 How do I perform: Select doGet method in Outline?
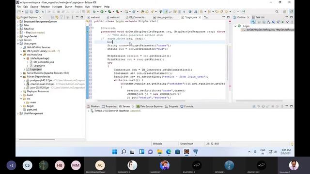tap(268, 30)
